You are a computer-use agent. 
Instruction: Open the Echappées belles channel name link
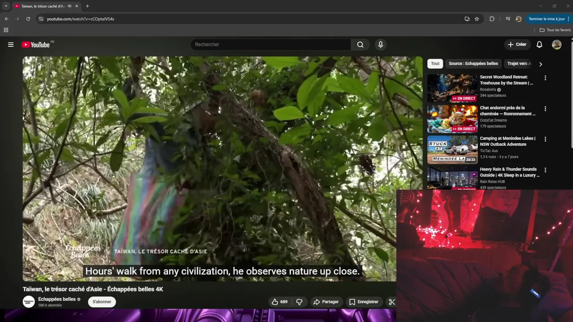57,299
